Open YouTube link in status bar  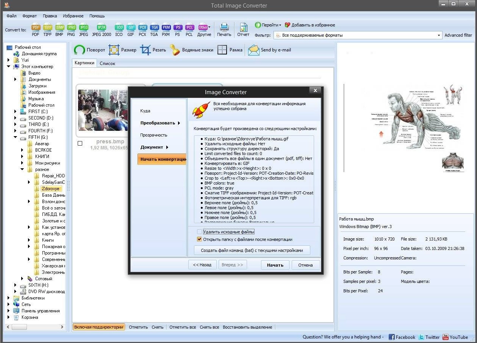(x=455, y=337)
